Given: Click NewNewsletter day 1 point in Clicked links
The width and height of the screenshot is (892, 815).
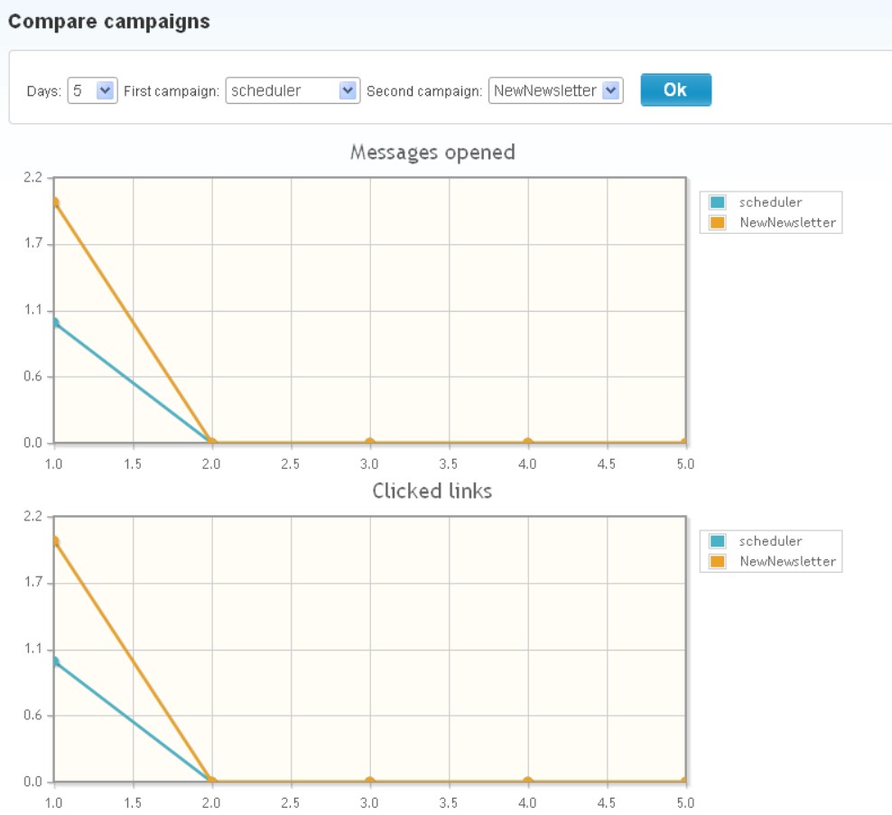Looking at the screenshot, I should (x=55, y=541).
